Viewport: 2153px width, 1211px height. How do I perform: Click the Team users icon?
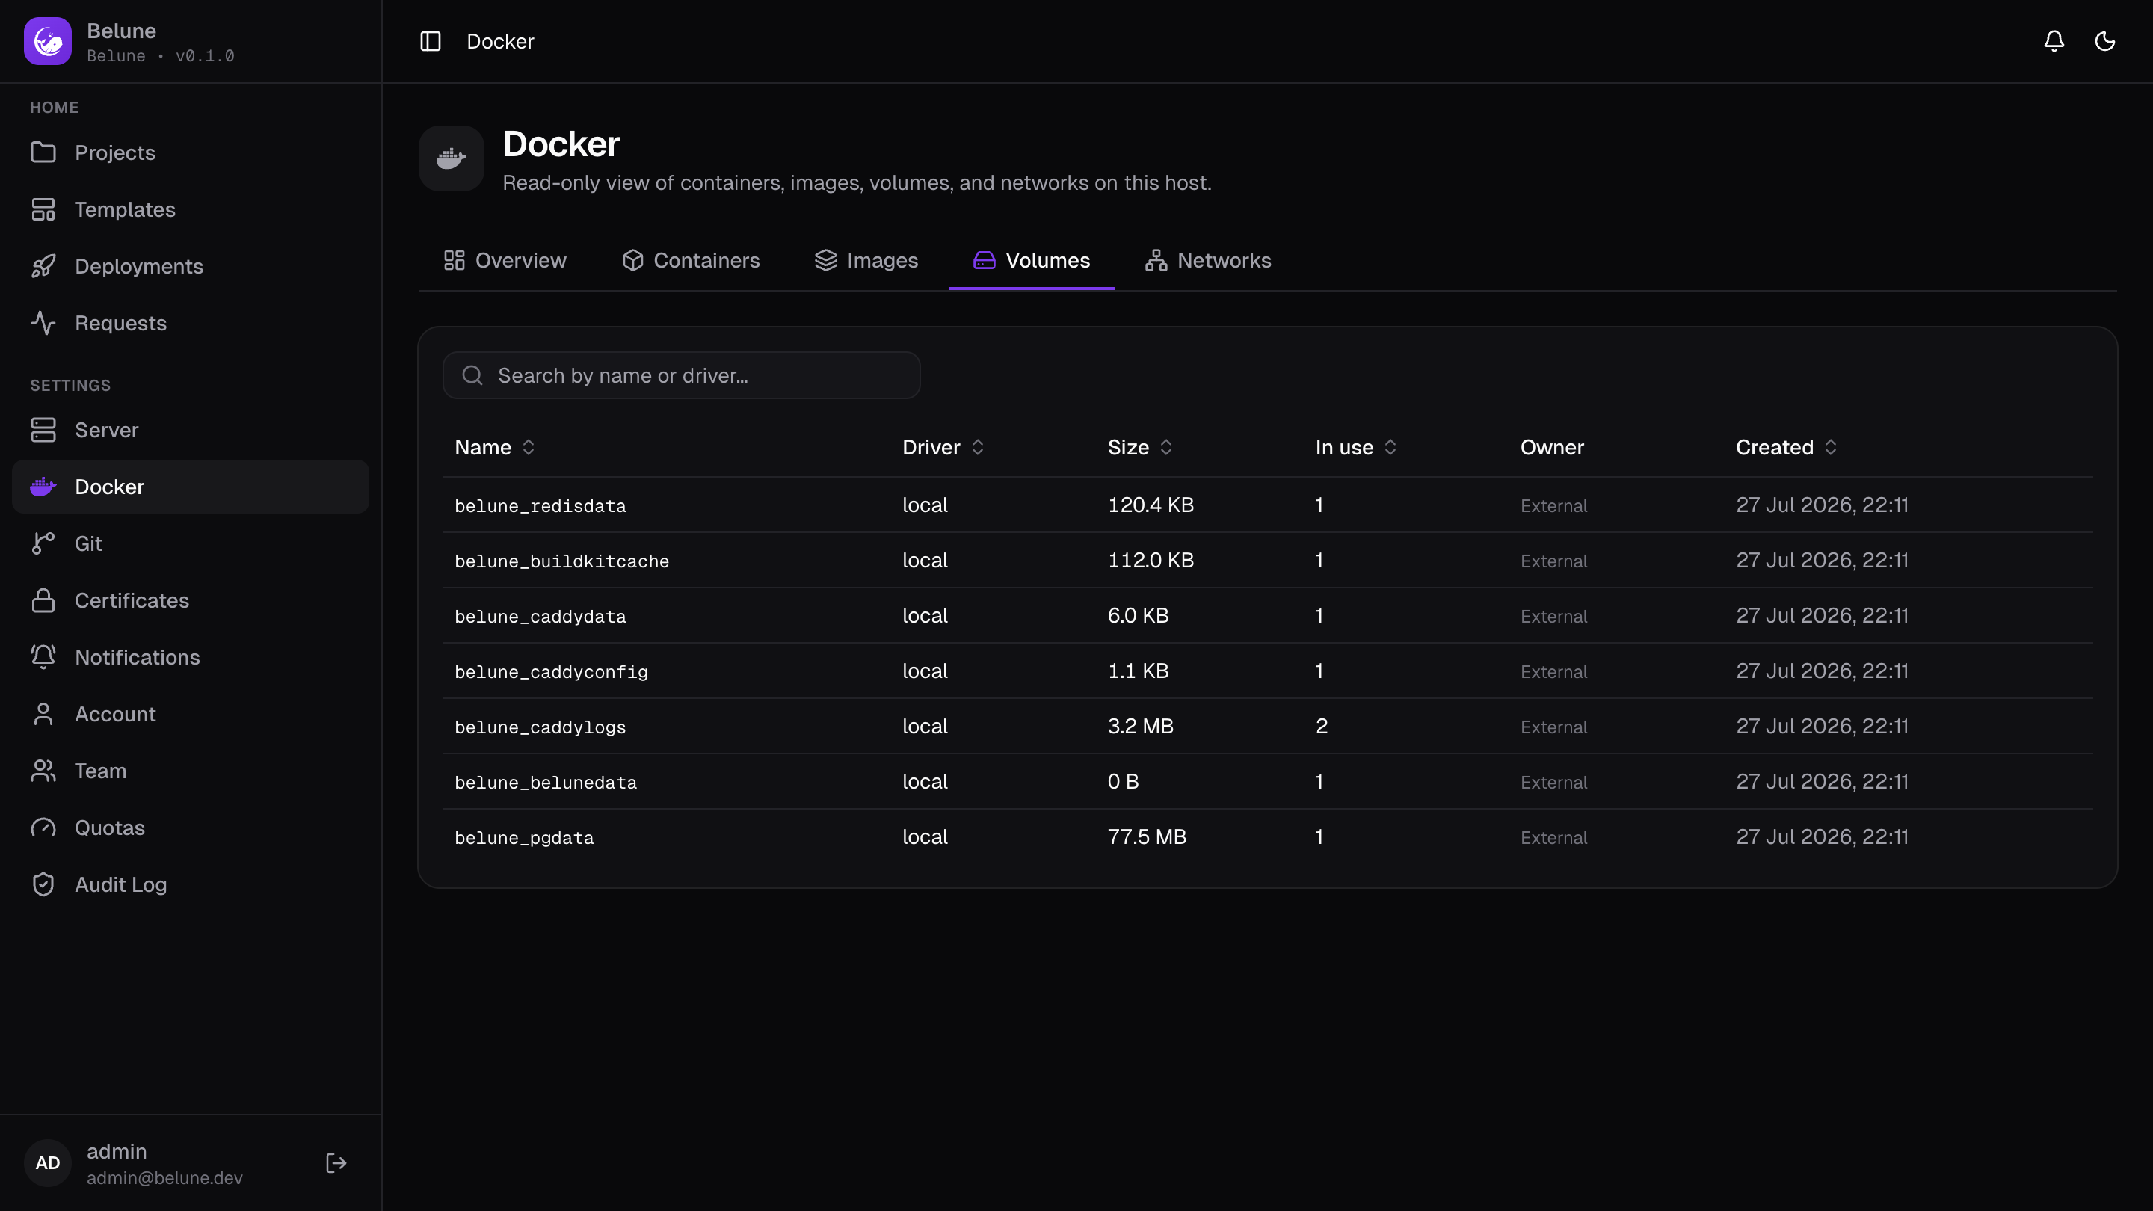[x=43, y=771]
